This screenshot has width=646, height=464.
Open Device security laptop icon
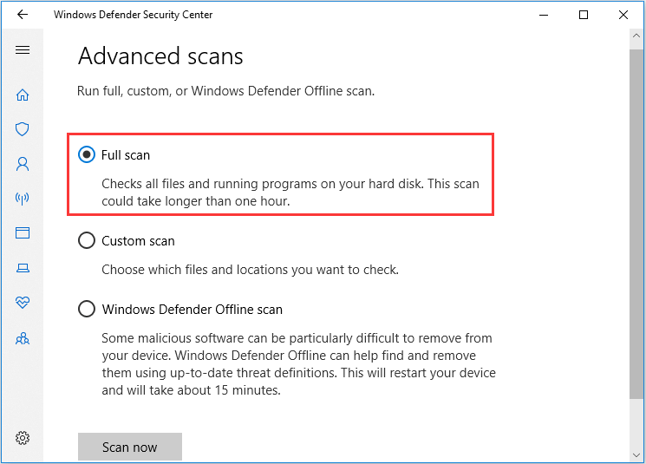coord(23,268)
